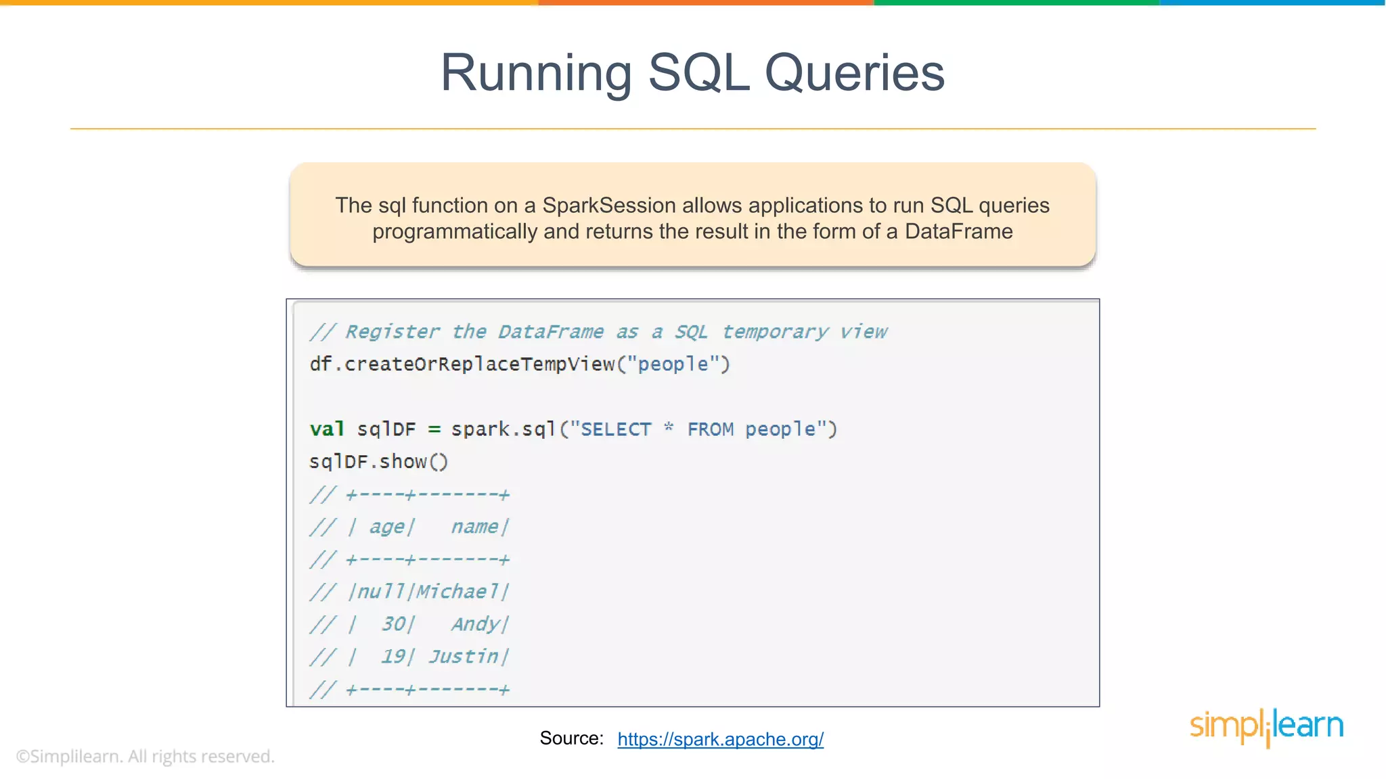The width and height of the screenshot is (1386, 779).
Task: Click the 'Running SQL Queries' slide title
Action: [x=692, y=73]
